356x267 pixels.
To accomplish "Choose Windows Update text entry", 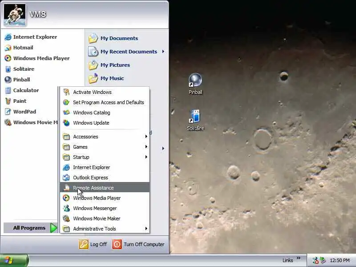I will pyautogui.click(x=91, y=123).
